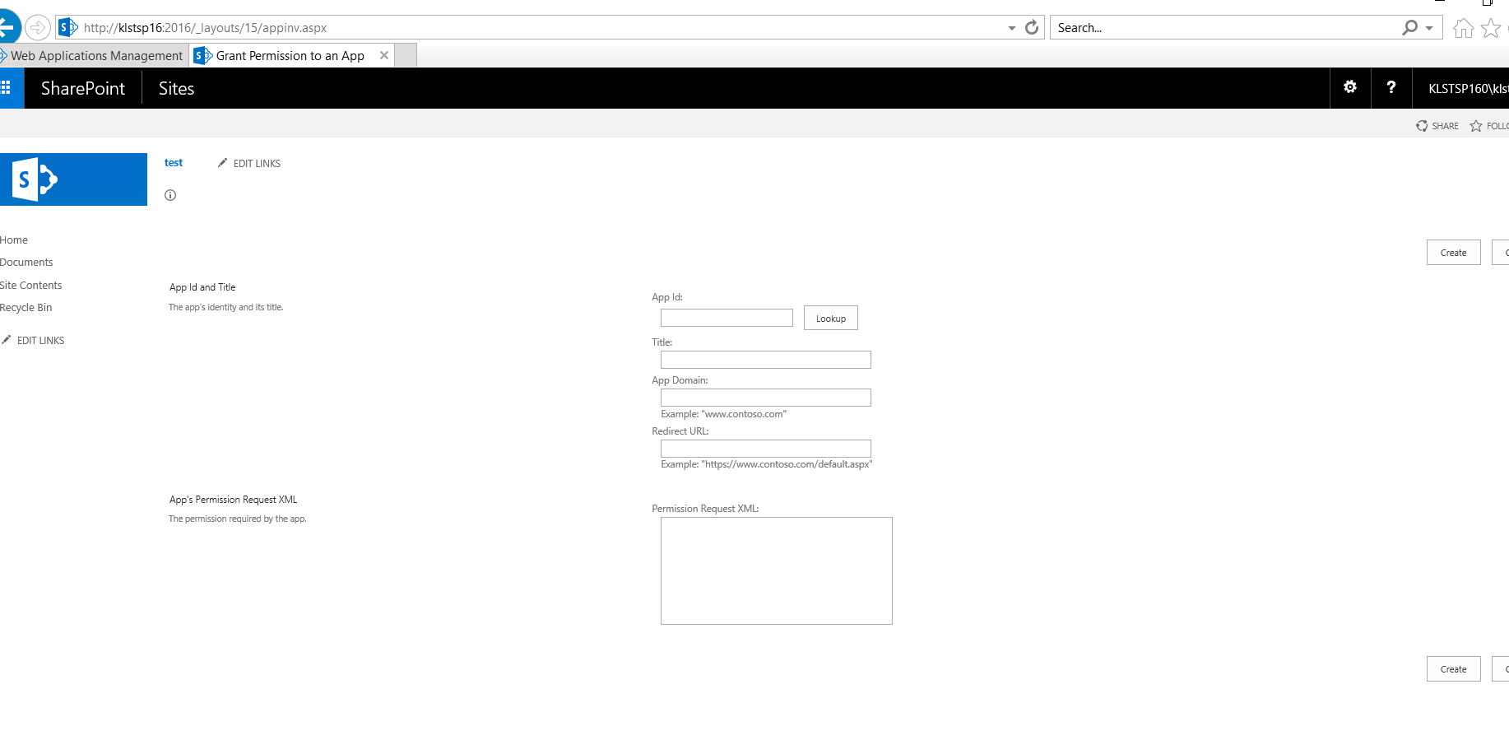Click the browser home icon
Image resolution: width=1509 pixels, height=754 pixels.
[x=1463, y=29]
